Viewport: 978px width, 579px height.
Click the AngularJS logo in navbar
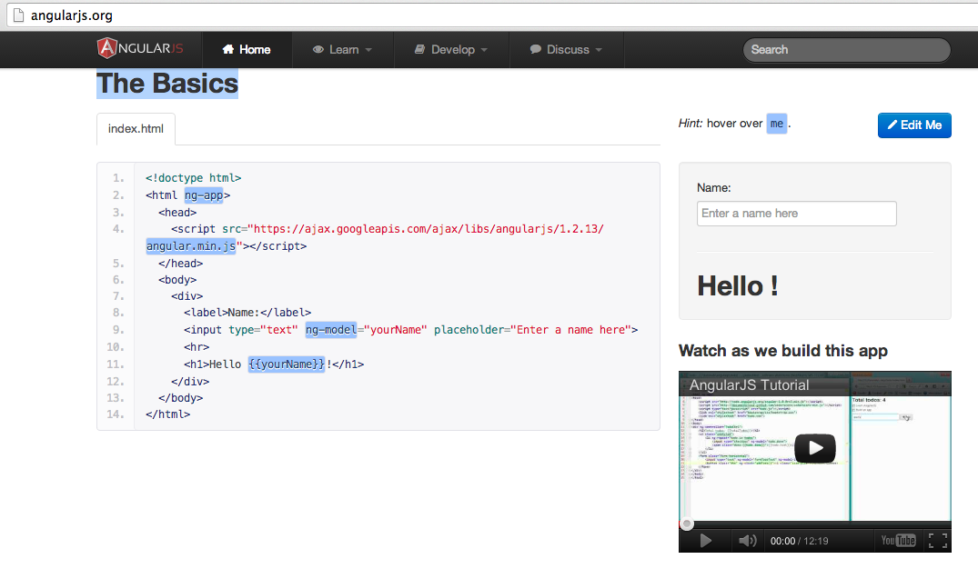coord(139,49)
